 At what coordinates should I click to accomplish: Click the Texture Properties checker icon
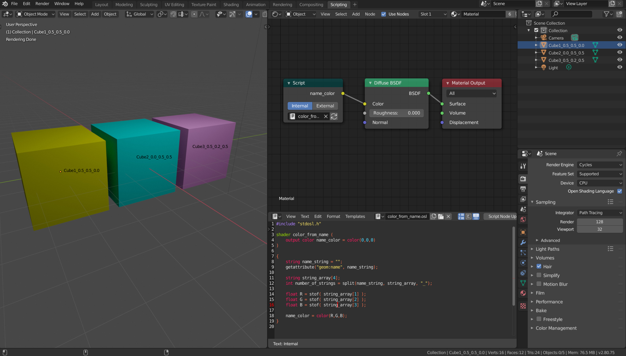coord(523,306)
